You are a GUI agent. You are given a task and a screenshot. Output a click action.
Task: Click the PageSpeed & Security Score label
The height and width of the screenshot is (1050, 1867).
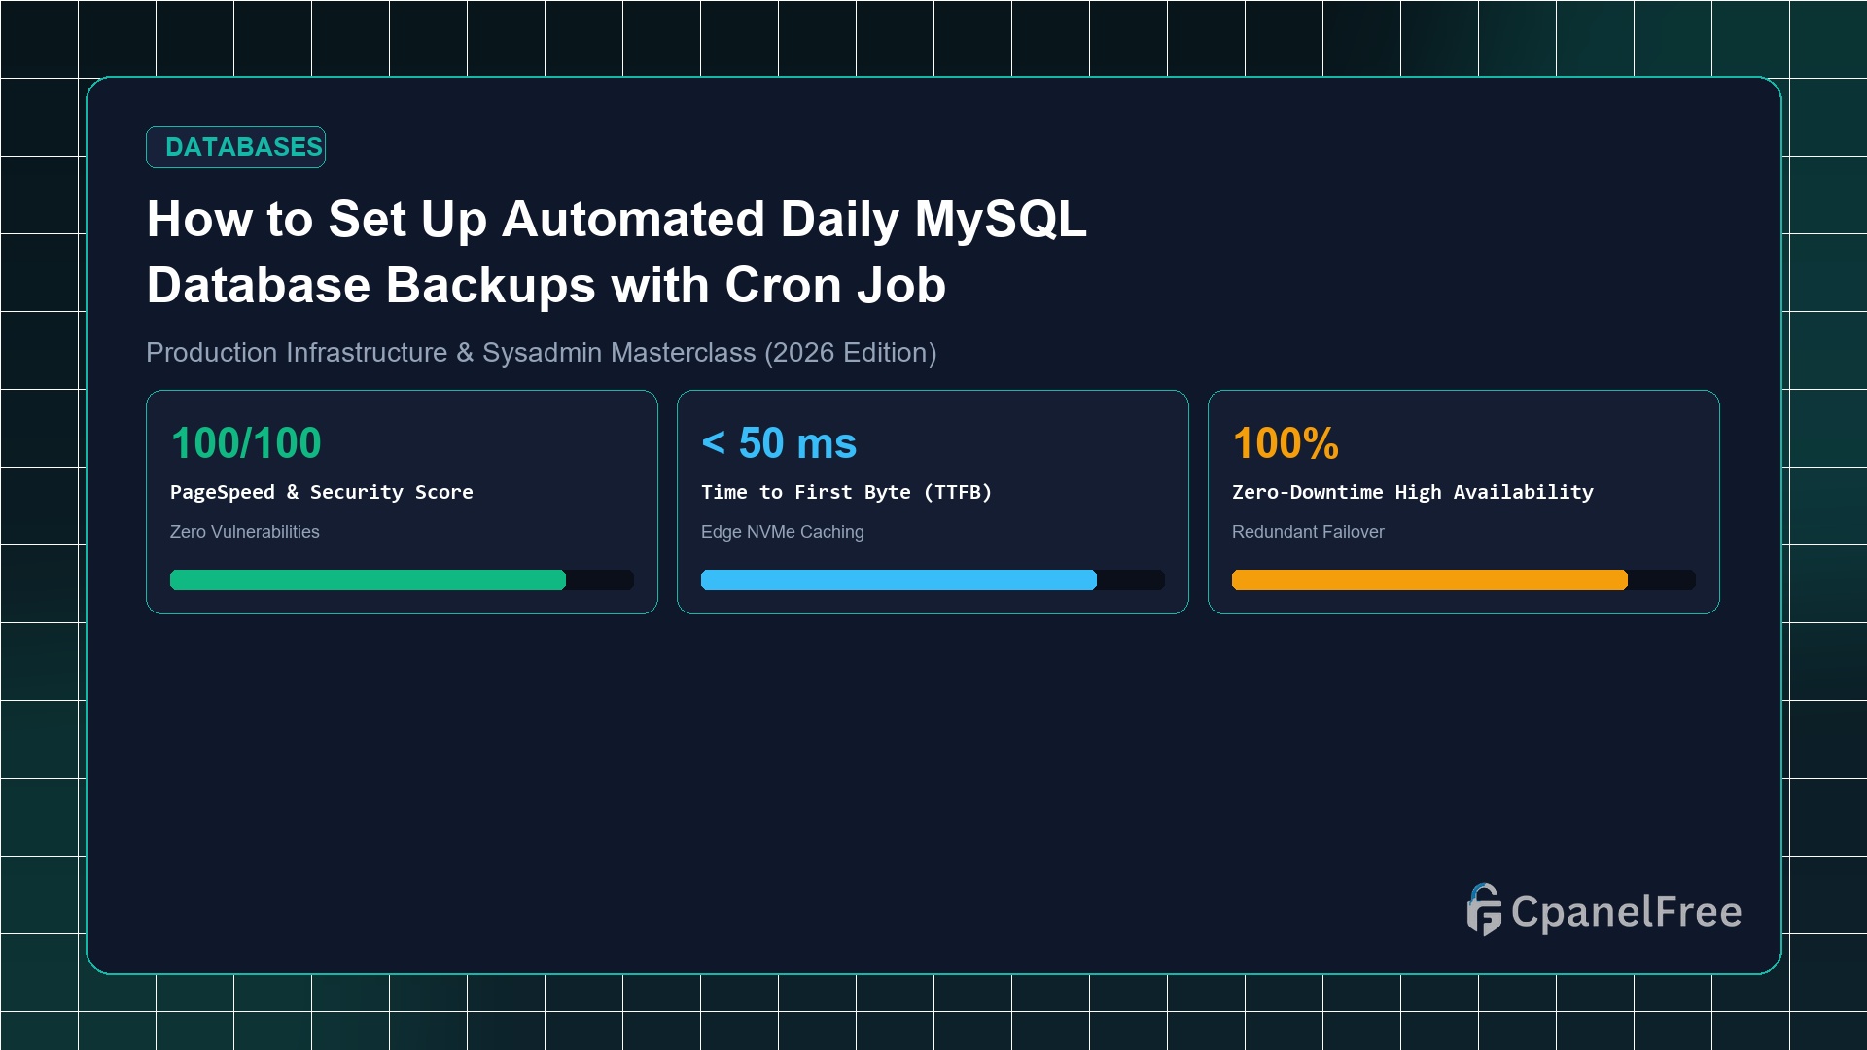pyautogui.click(x=322, y=492)
